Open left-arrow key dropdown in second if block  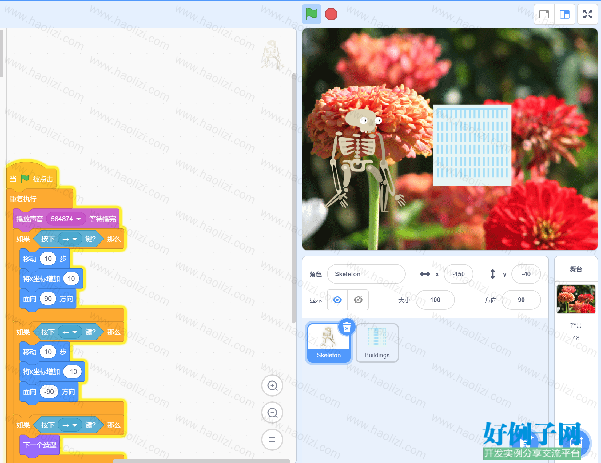(70, 332)
